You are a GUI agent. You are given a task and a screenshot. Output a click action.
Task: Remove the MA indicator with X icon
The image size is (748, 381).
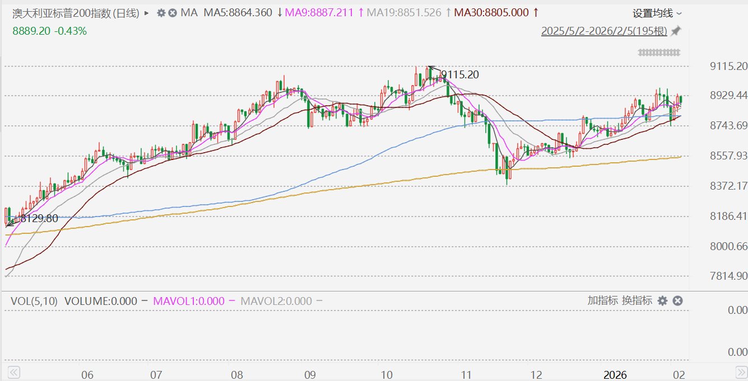click(x=173, y=13)
